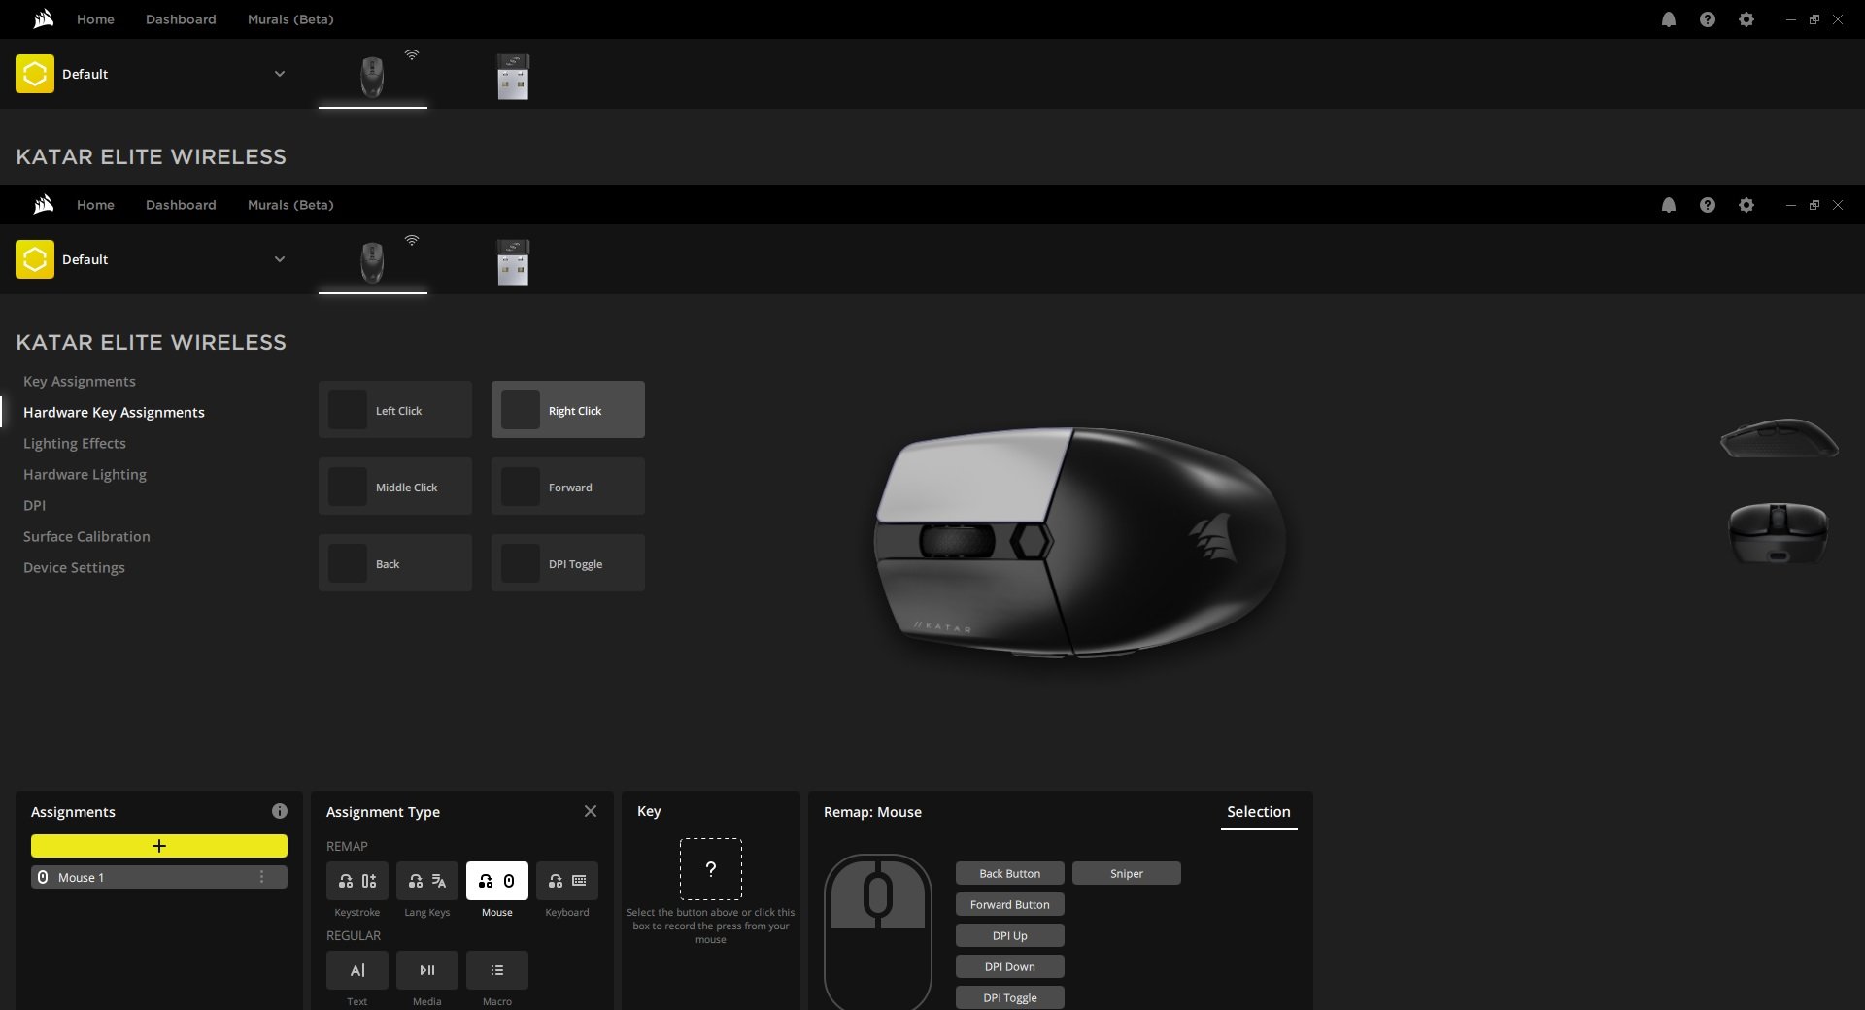This screenshot has height=1010, width=1865.
Task: Open the DPI sidebar section
Action: coord(34,505)
